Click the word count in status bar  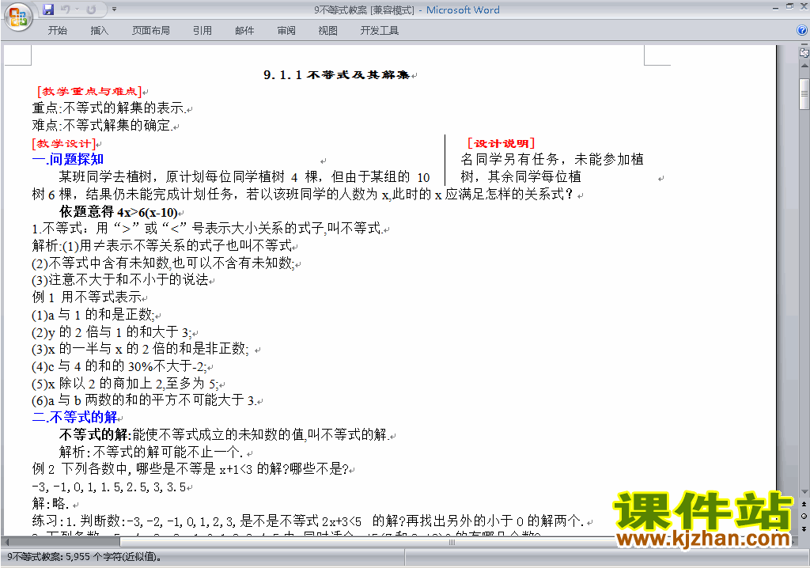point(83,557)
